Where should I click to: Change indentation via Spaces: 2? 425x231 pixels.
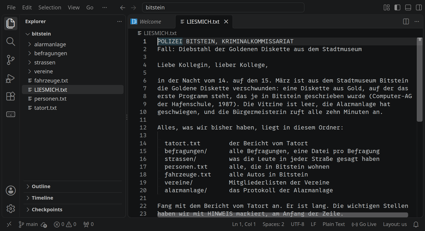[273, 224]
